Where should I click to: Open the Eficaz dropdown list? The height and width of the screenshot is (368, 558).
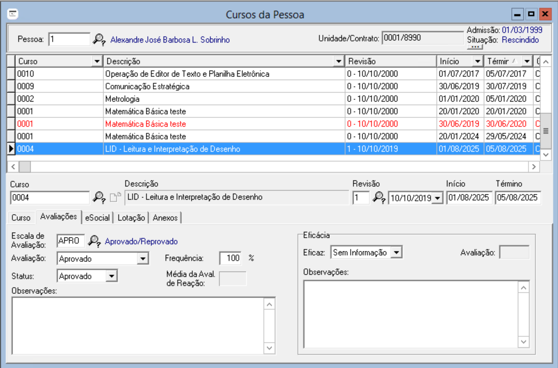click(x=396, y=253)
